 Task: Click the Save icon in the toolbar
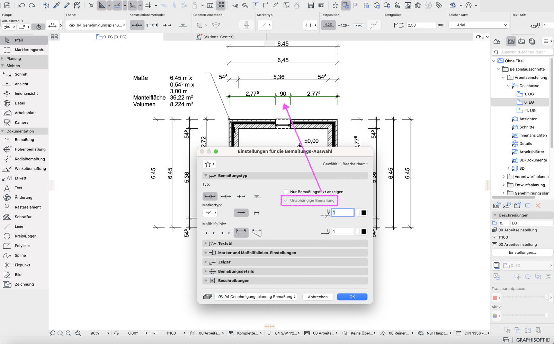(x=7, y=5)
